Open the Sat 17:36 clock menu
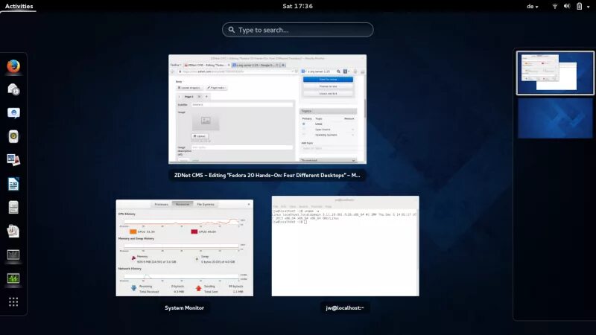The width and height of the screenshot is (596, 335). [x=297, y=6]
